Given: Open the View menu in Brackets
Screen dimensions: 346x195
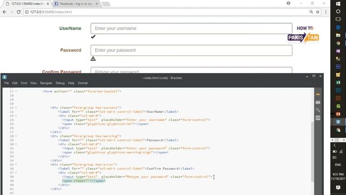Looking at the screenshot, I should 34,83.
